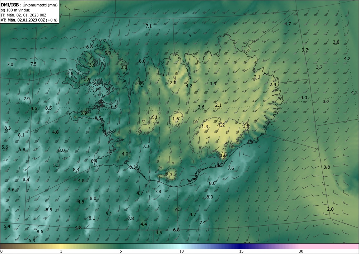The image size is (359, 254).
Task: Click the 3.0 value on the map
Action: [327, 167]
